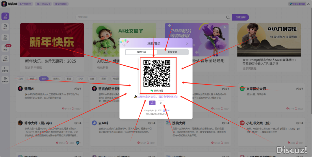The height and width of the screenshot is (157, 312).
Task: Click the 京ICP备 record number text
Action: 157,114
